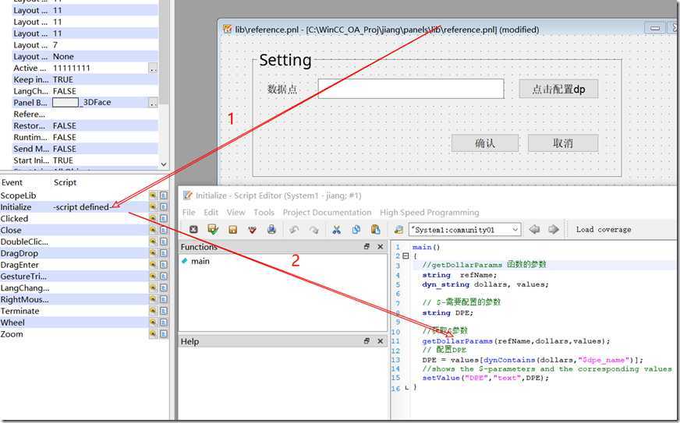Click the redo arrow icon
The width and height of the screenshot is (680, 423).
[x=313, y=230]
